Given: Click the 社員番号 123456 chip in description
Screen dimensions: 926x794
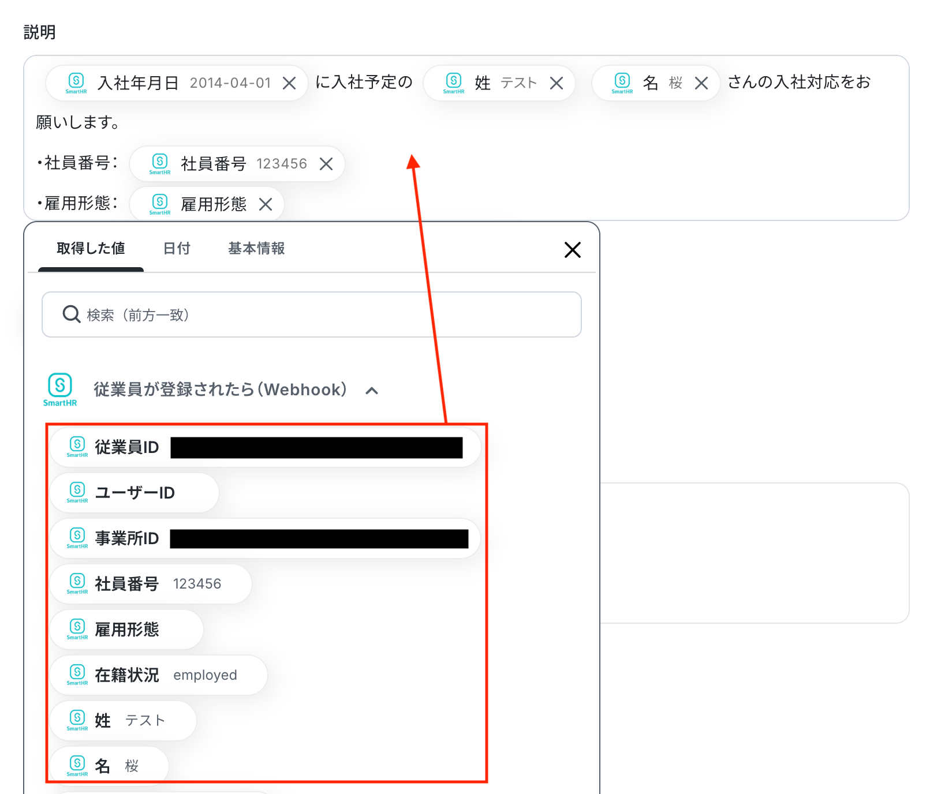Looking at the screenshot, I should pyautogui.click(x=237, y=164).
